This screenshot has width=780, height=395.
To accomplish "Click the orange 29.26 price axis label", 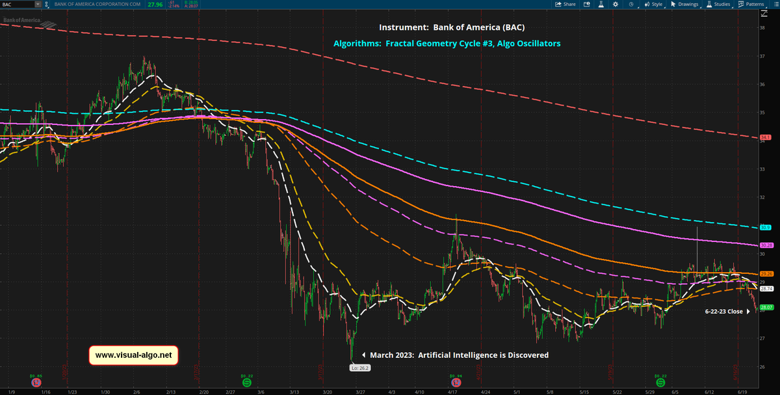I will (x=766, y=273).
